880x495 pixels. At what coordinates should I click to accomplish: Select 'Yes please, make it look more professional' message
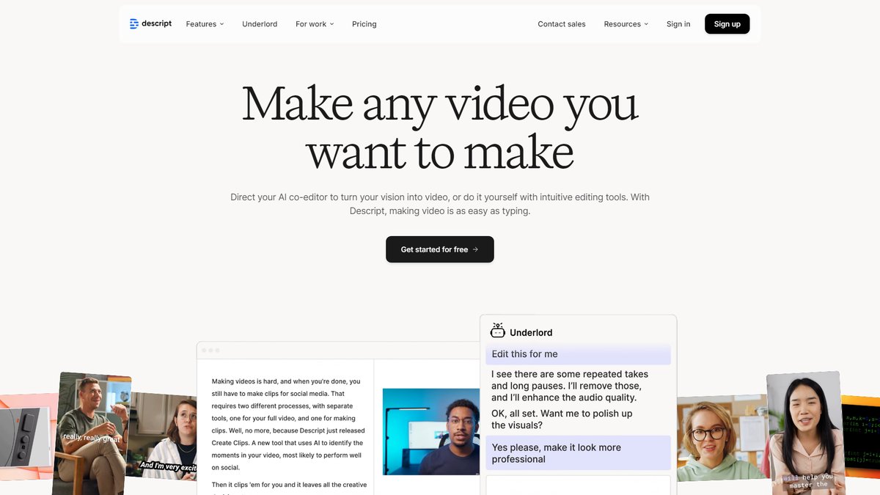pyautogui.click(x=578, y=453)
